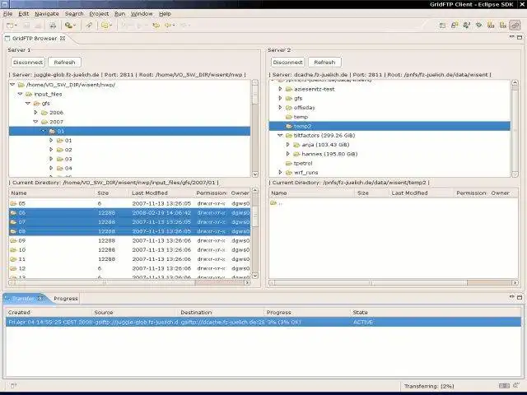Collapse the bitfactors (299.26 GiB) node
527x395 pixels.
pyautogui.click(x=280, y=135)
